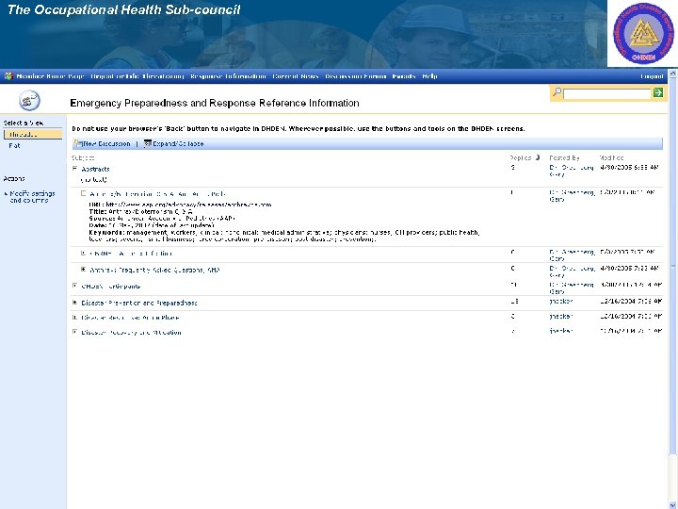Screen dimensions: 678x509
Task: Expand the Disaster Response: Acute Phase thread
Action: [x=74, y=318]
